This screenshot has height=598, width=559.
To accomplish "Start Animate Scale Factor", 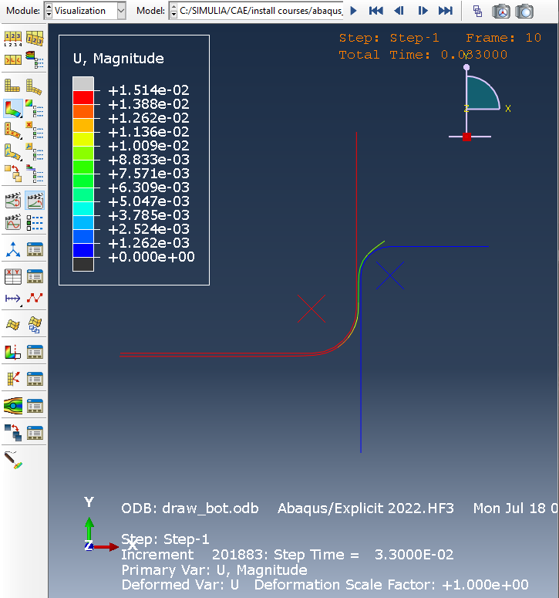I will point(13,201).
